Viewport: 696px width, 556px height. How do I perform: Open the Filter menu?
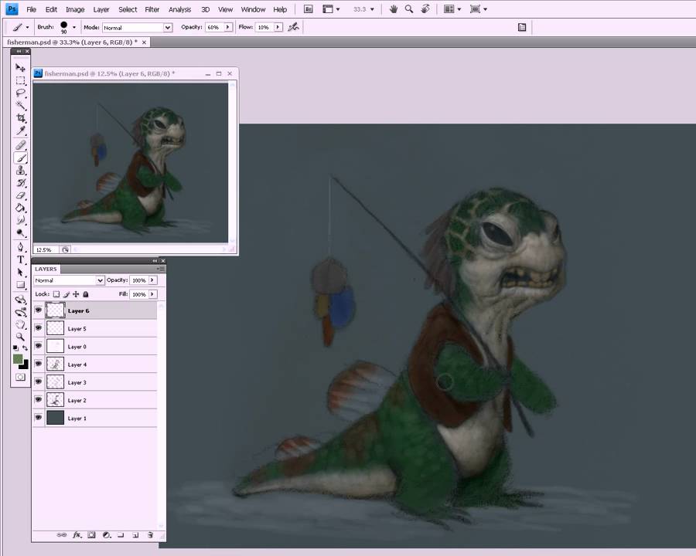tap(152, 9)
